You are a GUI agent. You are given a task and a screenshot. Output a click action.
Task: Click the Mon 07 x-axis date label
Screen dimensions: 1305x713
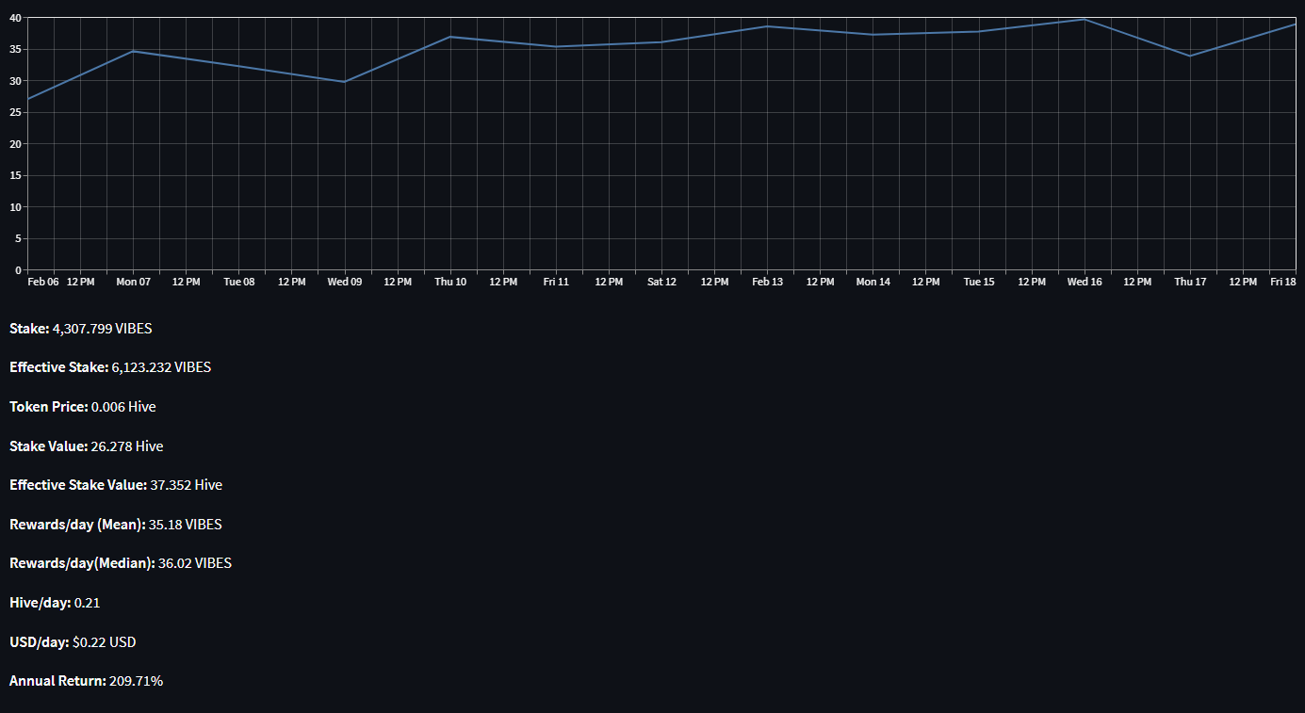[x=133, y=282]
